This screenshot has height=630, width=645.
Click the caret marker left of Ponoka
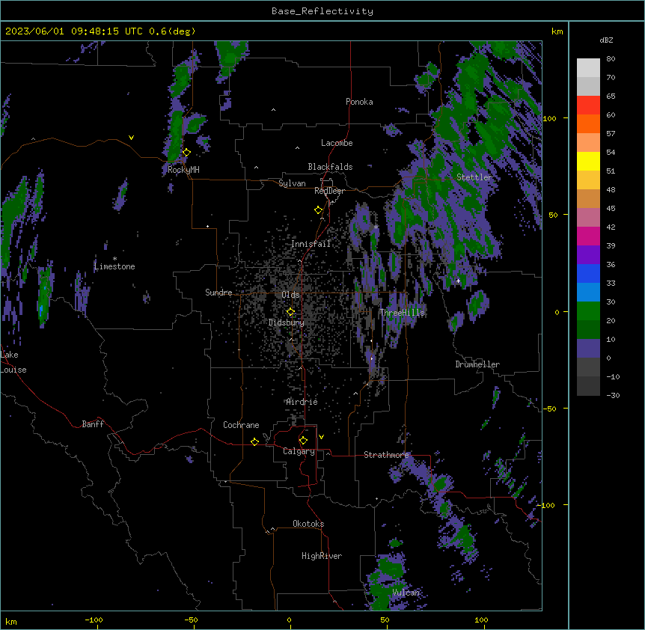(x=273, y=110)
